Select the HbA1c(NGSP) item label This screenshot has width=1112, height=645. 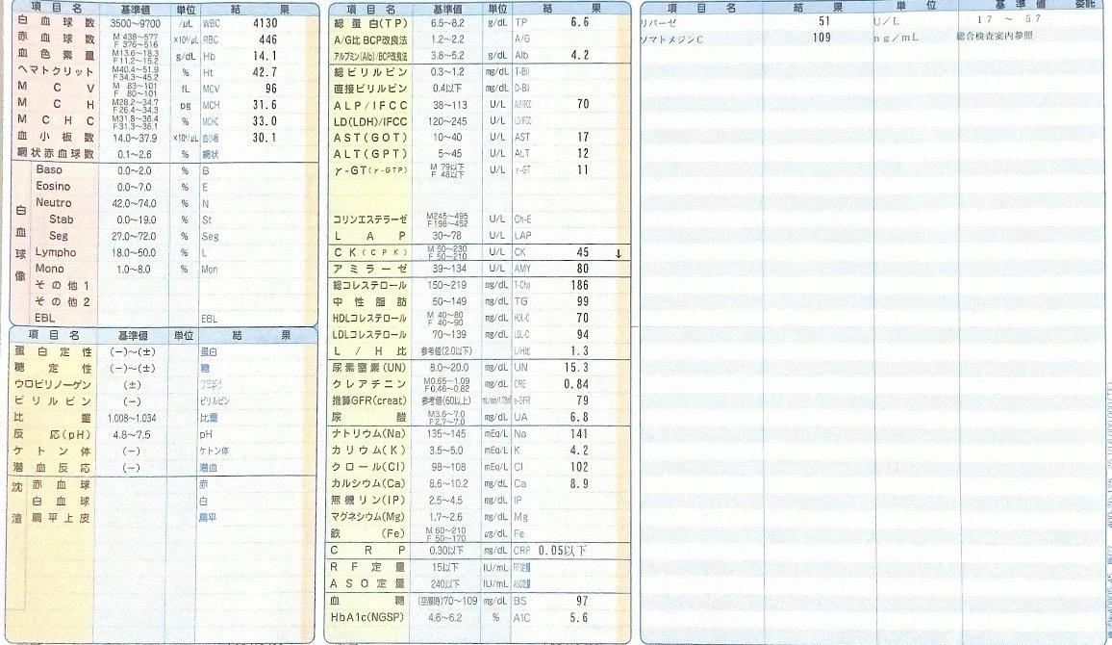(x=369, y=617)
